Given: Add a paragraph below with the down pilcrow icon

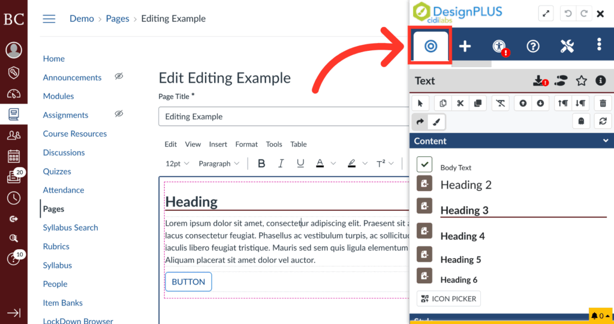Looking at the screenshot, I should click(580, 103).
